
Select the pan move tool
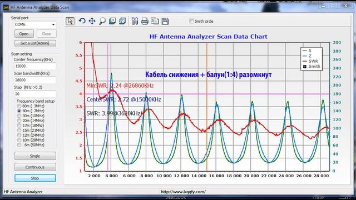click(92, 21)
